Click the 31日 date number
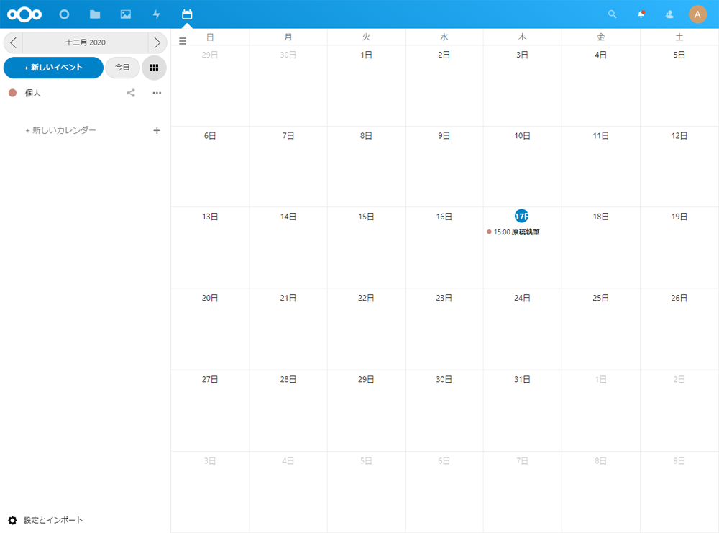The image size is (719, 533). click(x=522, y=379)
